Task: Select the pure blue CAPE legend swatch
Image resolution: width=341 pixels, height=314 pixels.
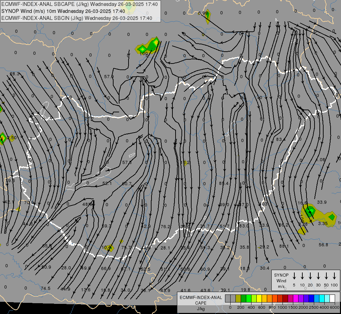Action: [x=311, y=299]
